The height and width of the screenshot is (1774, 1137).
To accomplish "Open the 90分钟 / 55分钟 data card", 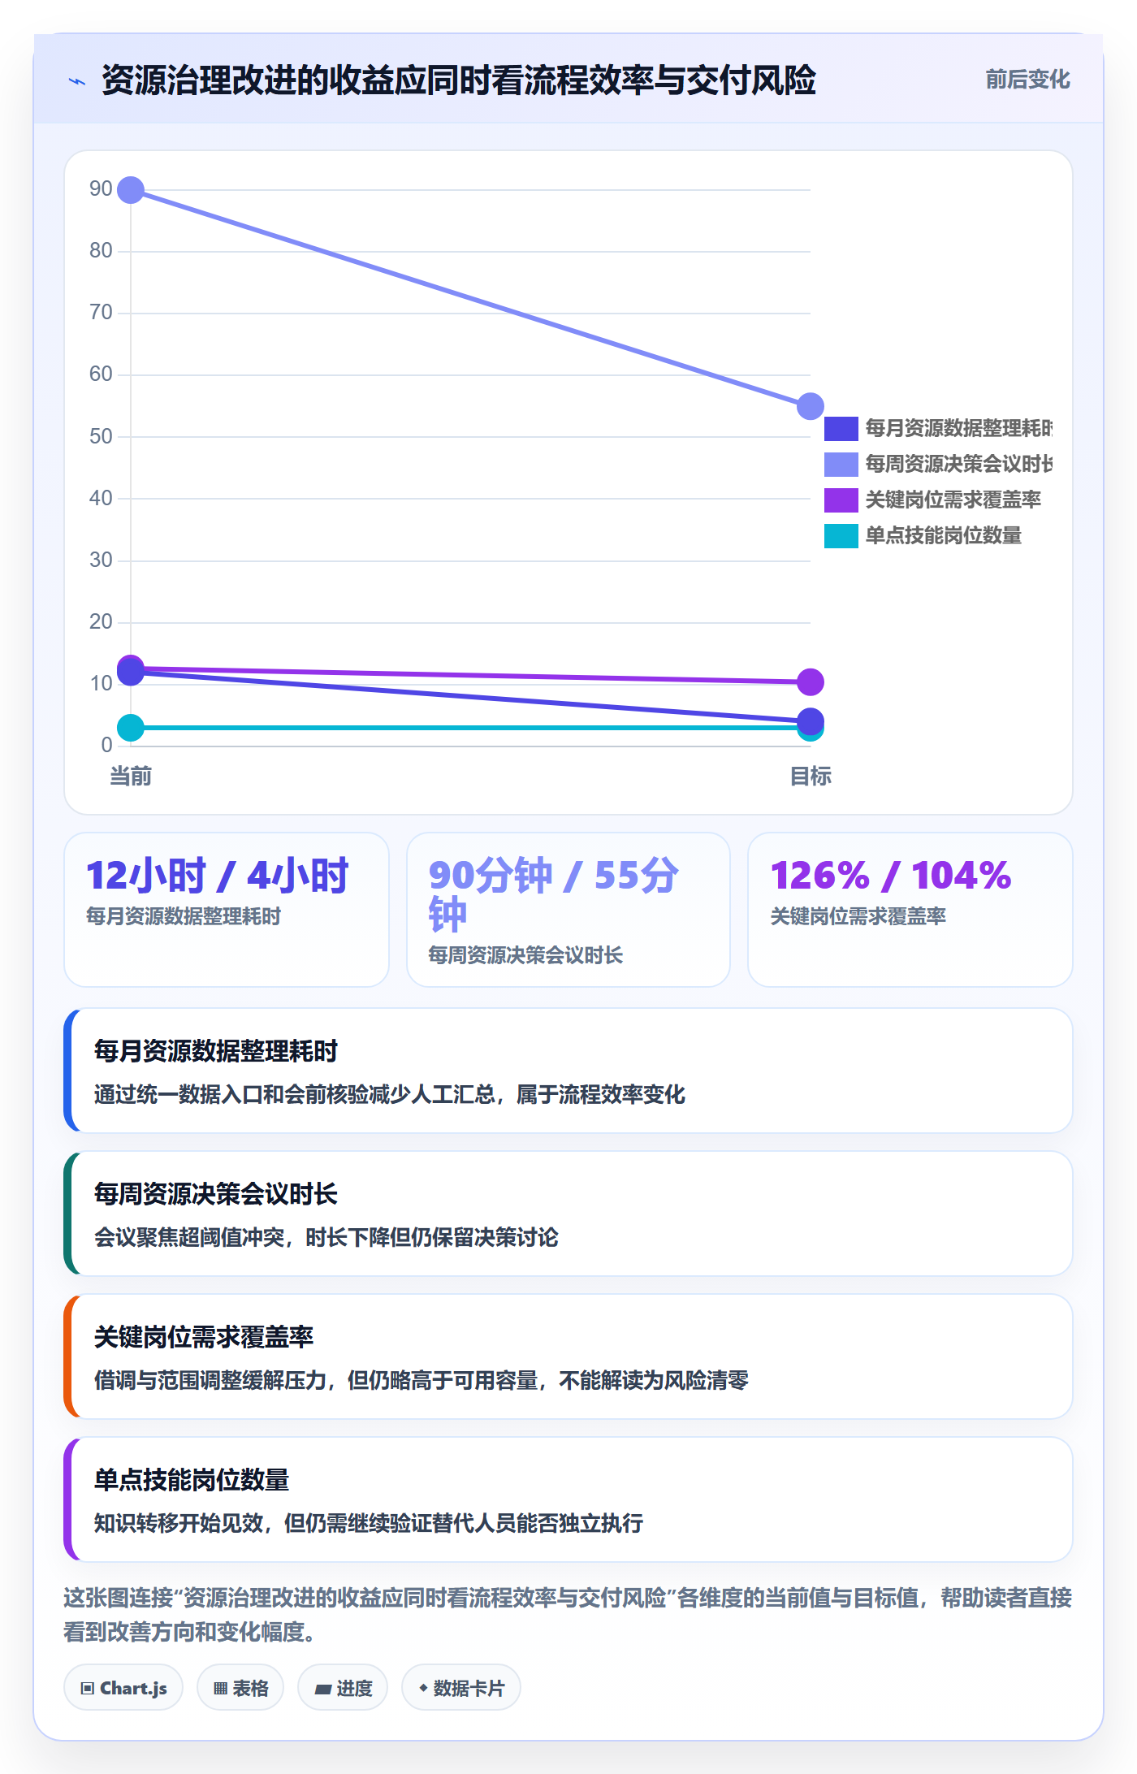I will tap(568, 910).
